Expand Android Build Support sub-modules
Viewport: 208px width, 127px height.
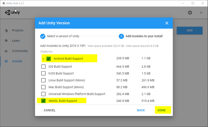point(43,59)
